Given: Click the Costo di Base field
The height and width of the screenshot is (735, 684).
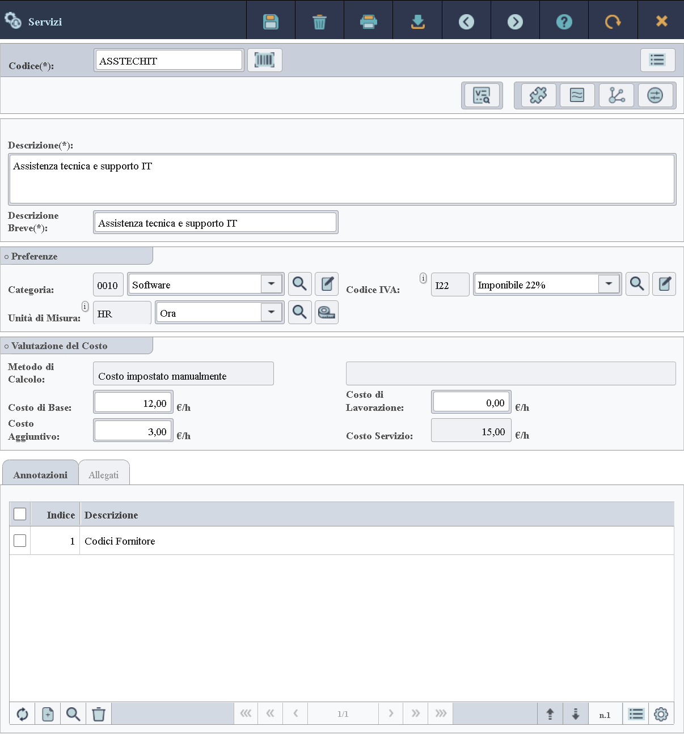Looking at the screenshot, I should click(x=133, y=402).
